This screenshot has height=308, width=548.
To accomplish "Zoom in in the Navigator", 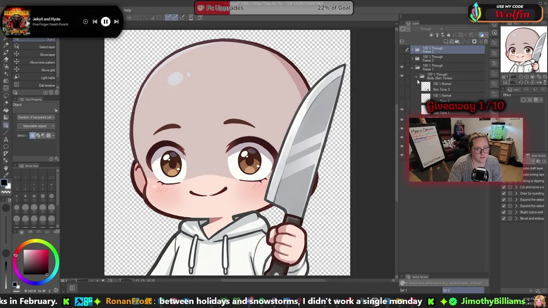I will (527, 77).
